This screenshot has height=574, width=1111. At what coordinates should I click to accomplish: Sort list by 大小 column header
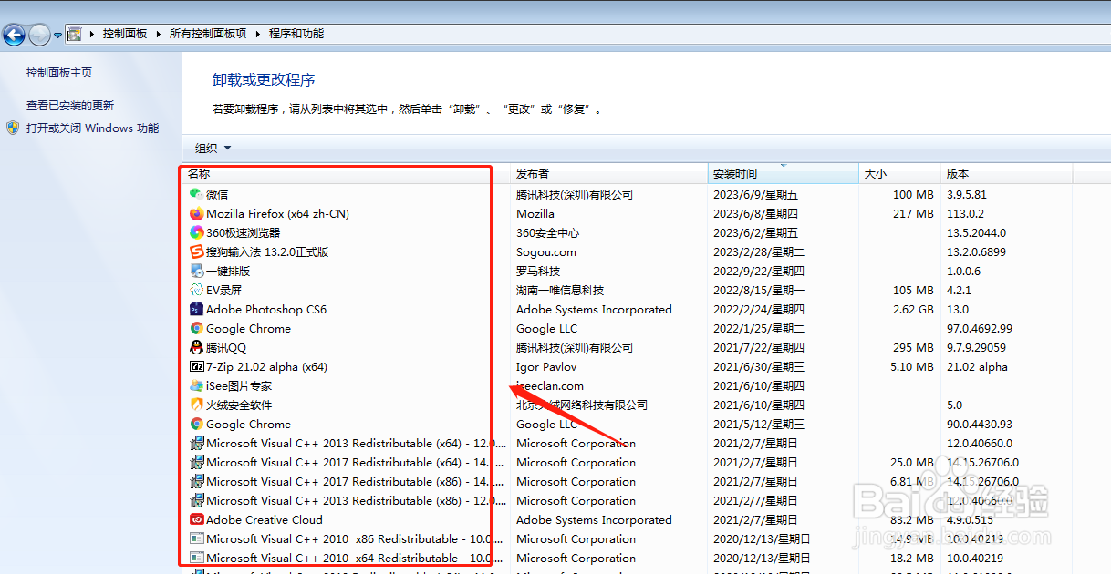(900, 173)
